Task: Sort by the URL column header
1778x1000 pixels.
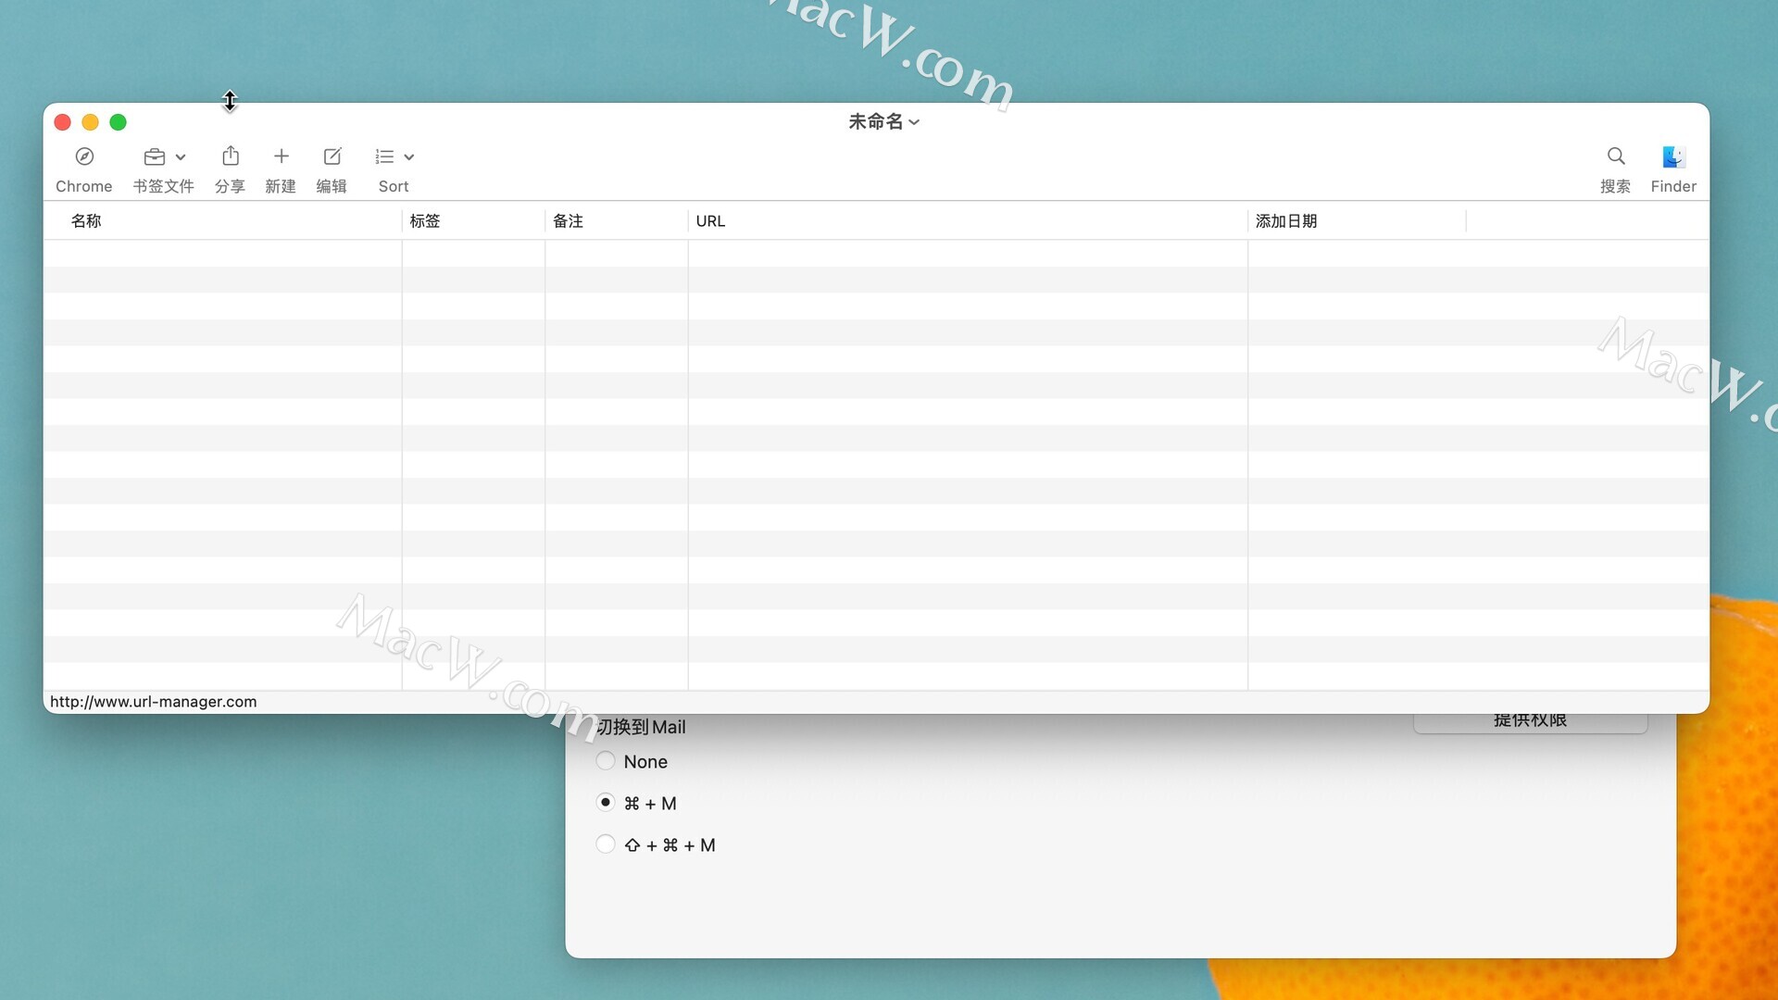Action: click(968, 221)
